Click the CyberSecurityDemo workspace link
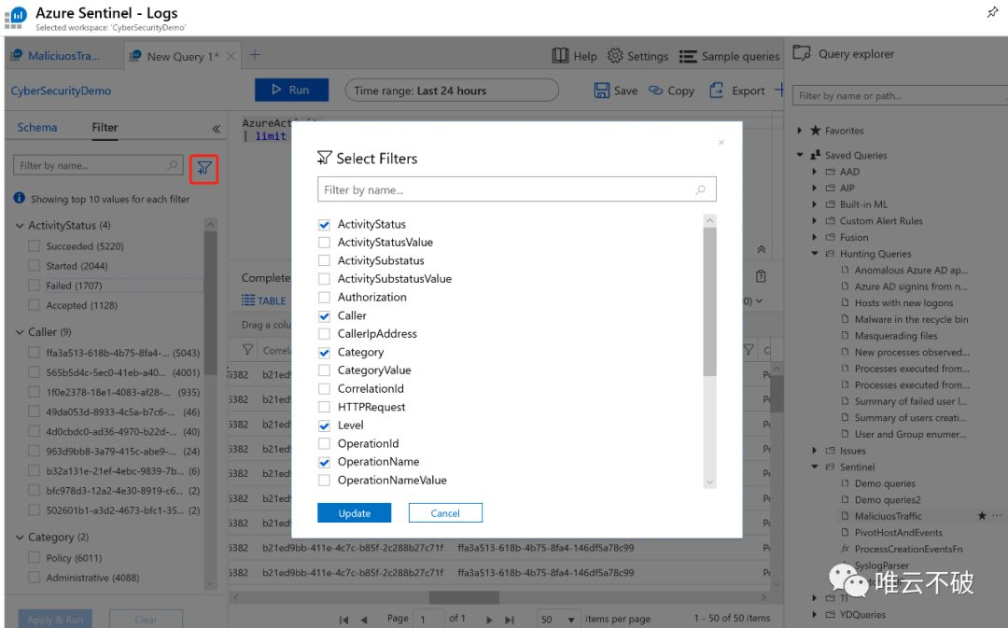 tap(61, 91)
